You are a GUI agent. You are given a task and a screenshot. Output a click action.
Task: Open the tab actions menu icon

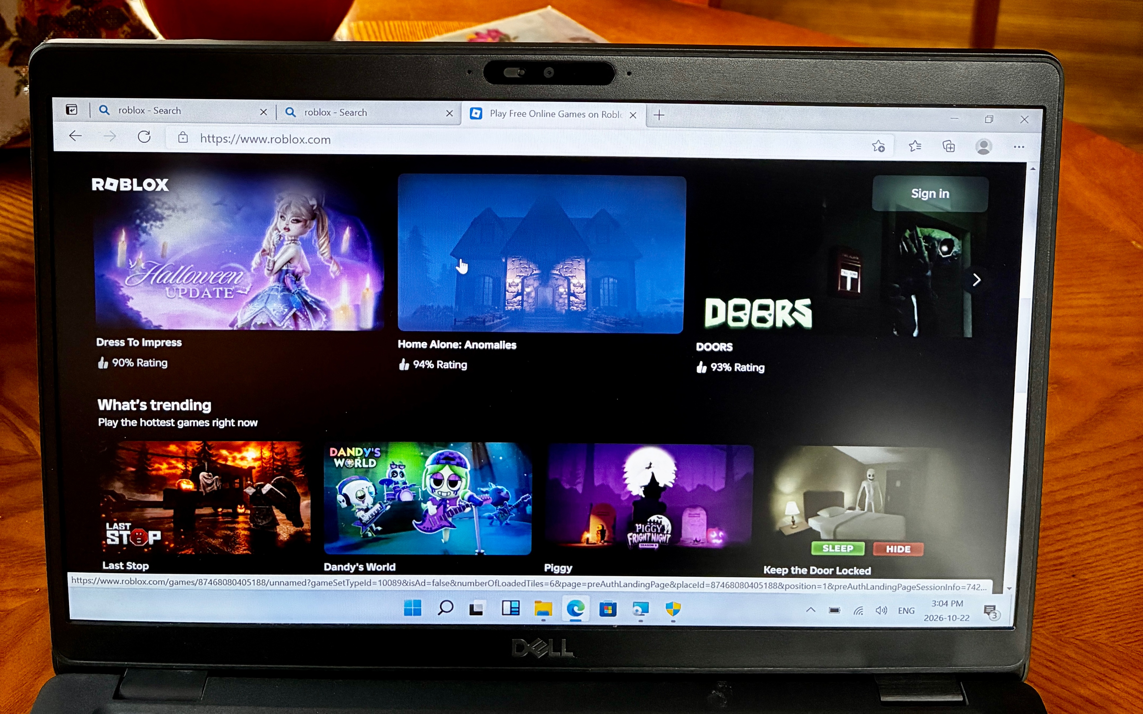(x=71, y=110)
